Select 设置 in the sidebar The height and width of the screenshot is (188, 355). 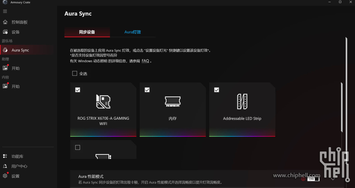point(15,176)
